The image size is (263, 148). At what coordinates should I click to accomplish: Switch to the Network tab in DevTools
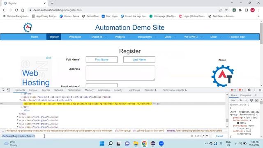click(59, 90)
